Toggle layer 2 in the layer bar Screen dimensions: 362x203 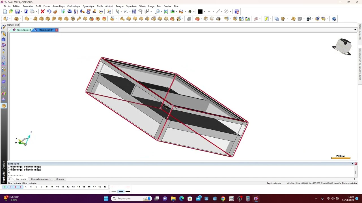(x=15, y=187)
